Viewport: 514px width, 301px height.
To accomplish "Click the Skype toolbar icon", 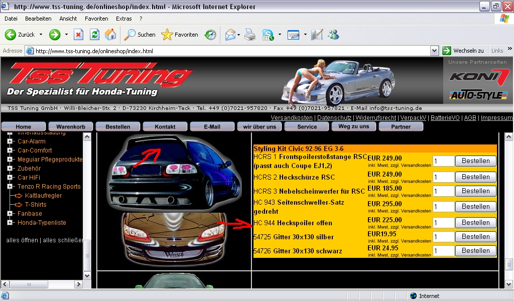I will (x=268, y=35).
